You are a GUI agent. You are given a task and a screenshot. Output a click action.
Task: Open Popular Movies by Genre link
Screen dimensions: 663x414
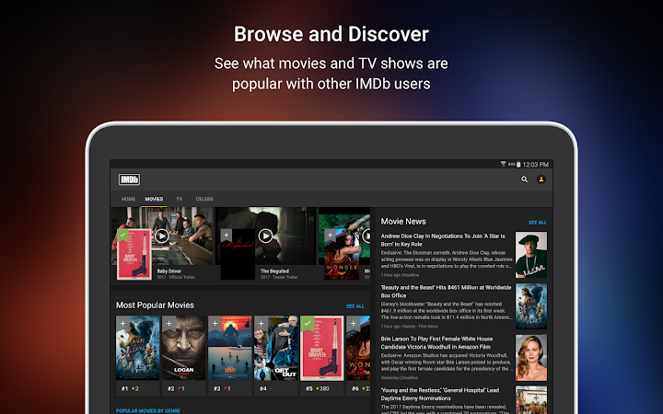pos(148,410)
